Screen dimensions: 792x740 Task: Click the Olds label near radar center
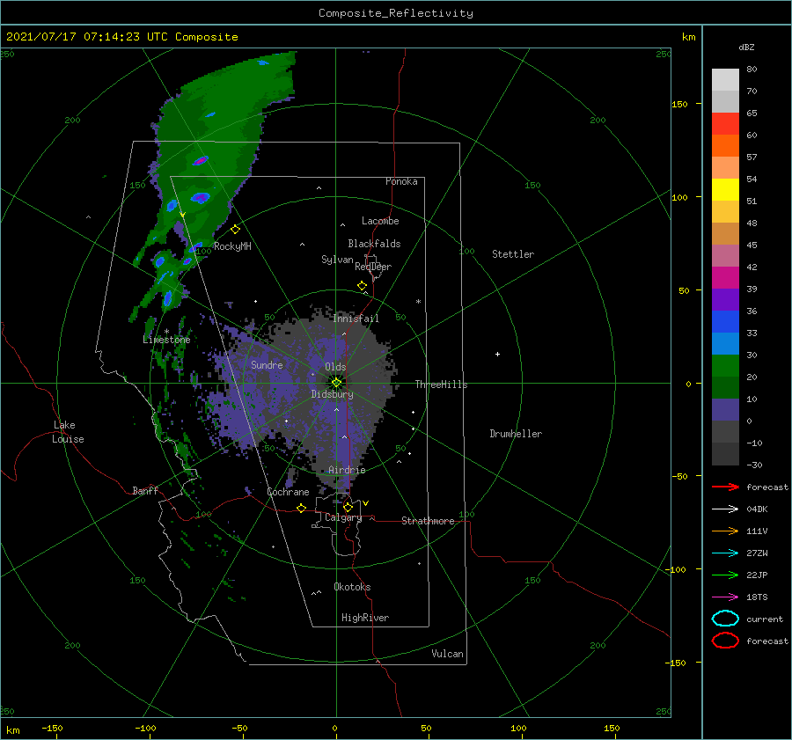click(335, 367)
